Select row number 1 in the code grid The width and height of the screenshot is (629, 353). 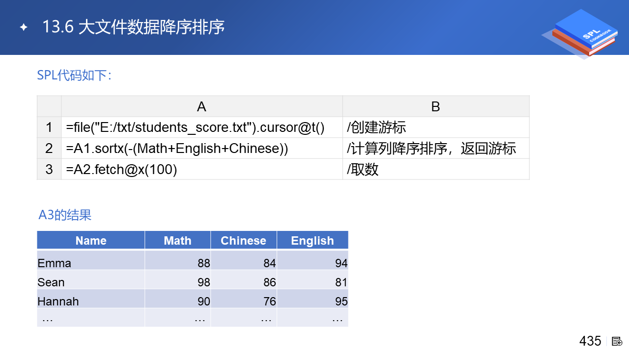(49, 127)
